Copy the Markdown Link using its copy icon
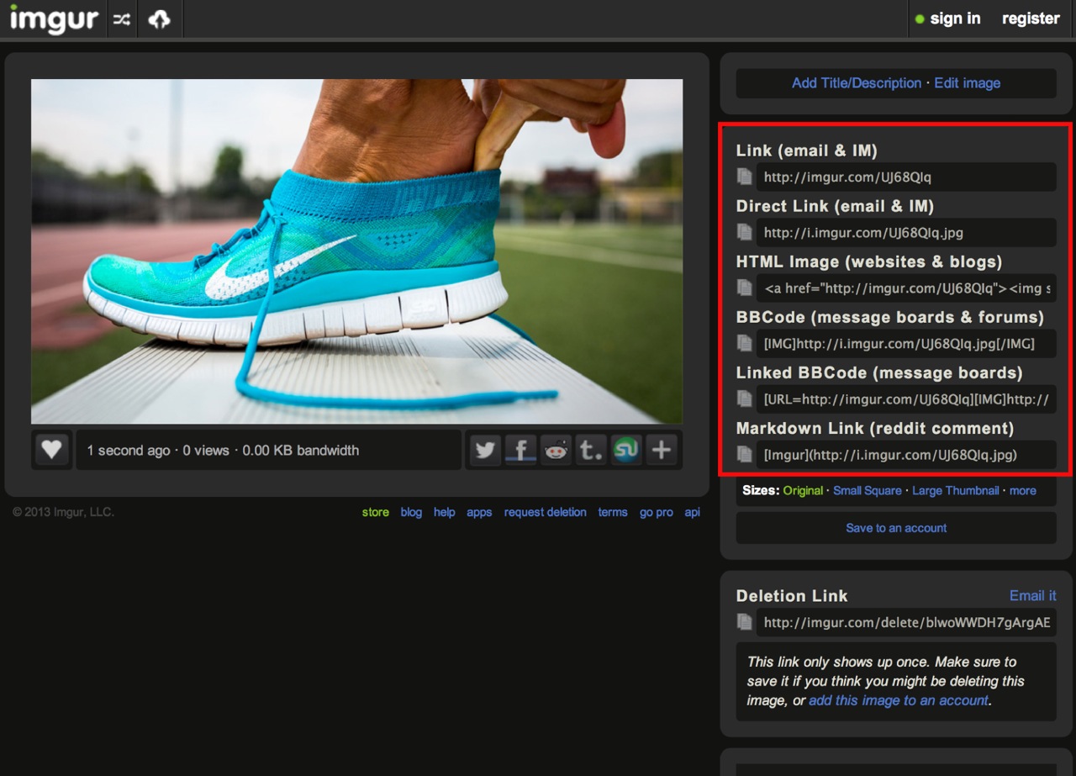Screen dimensions: 1076x776 tap(744, 454)
